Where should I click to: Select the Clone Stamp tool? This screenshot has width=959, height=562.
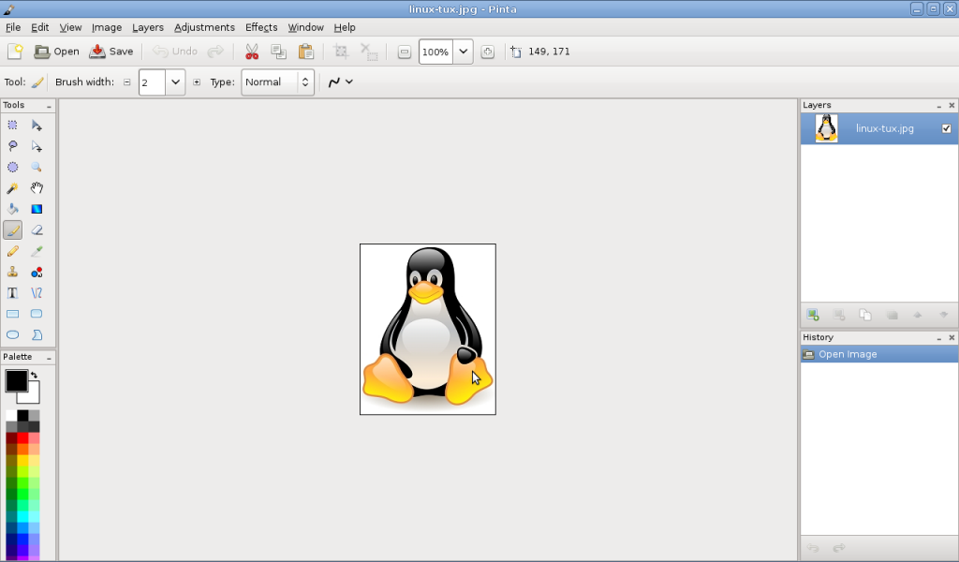click(x=13, y=273)
